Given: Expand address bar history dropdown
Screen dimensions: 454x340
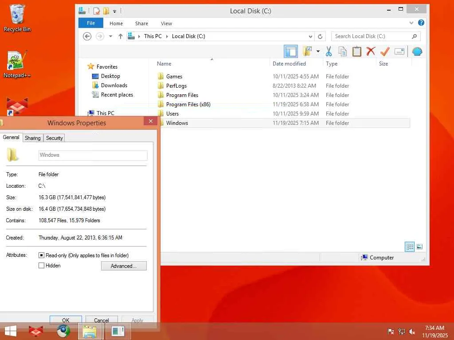Looking at the screenshot, I should (x=310, y=36).
